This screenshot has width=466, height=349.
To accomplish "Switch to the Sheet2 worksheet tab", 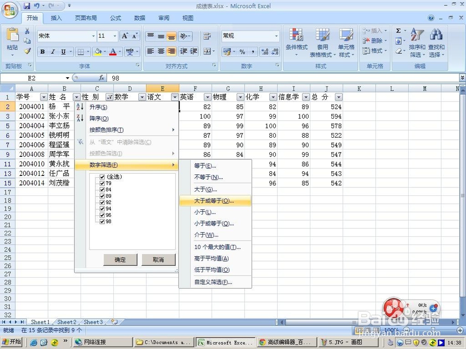I will 66,322.
